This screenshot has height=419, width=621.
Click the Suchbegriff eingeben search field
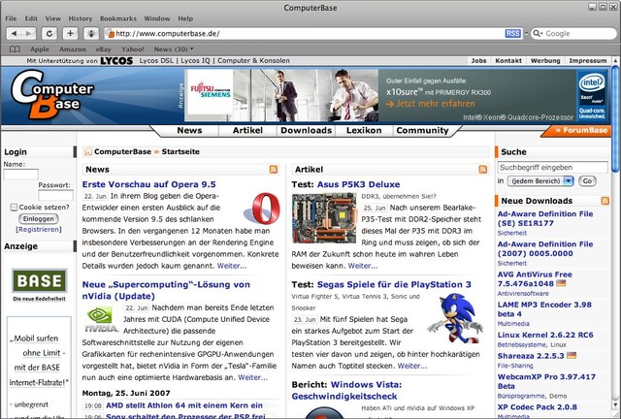coord(552,168)
